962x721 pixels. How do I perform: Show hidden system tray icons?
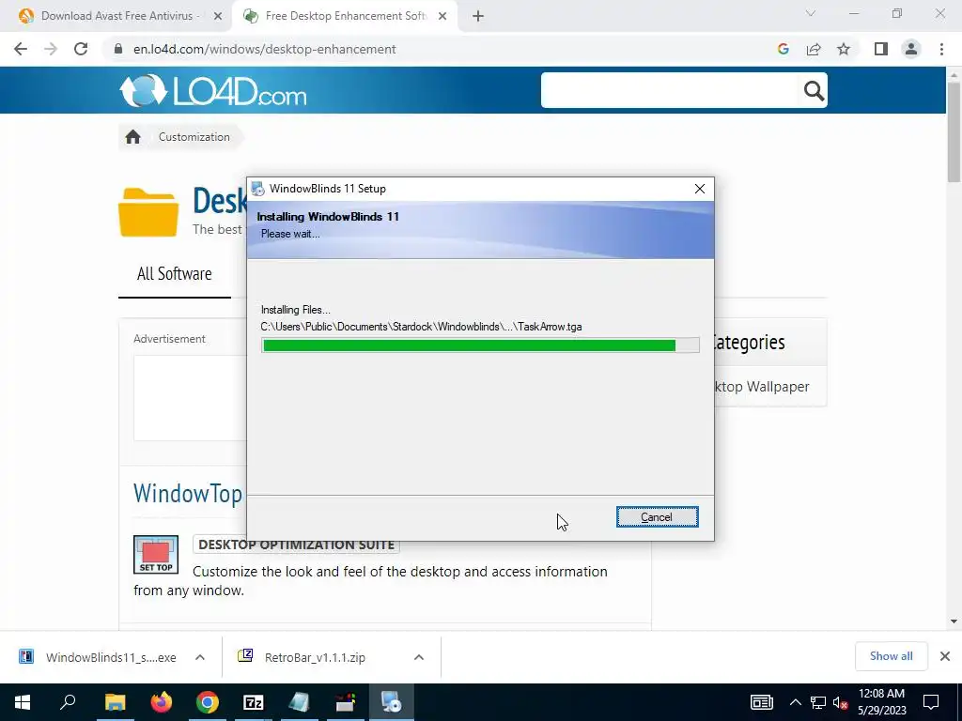tap(795, 702)
